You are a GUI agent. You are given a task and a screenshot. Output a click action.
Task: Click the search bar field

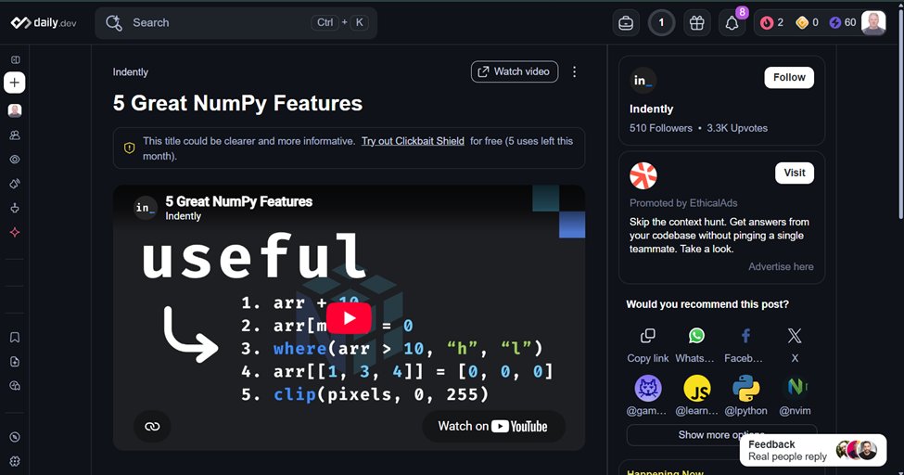[x=236, y=23]
